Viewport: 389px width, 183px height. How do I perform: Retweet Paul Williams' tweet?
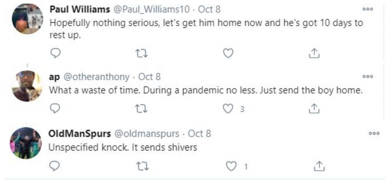(142, 53)
